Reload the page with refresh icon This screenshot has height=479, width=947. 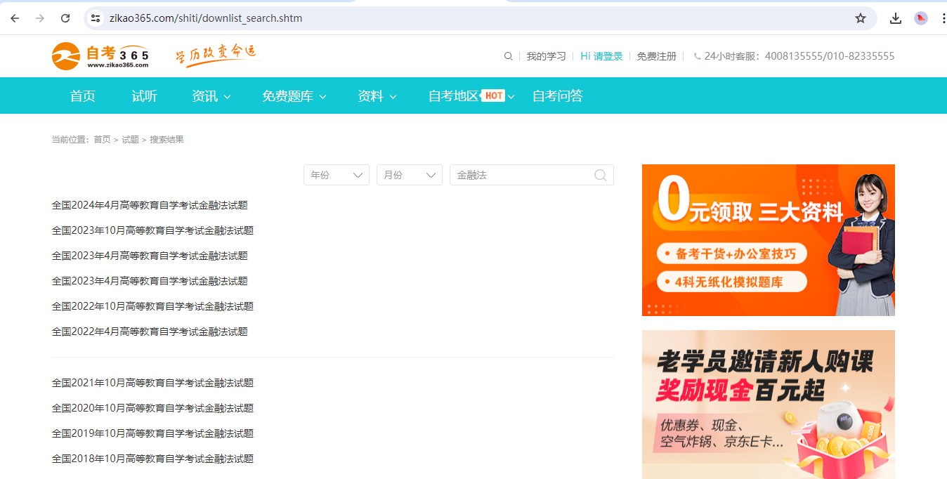(x=65, y=18)
